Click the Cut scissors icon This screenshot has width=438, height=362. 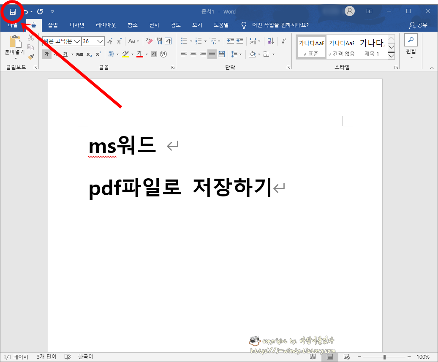click(31, 38)
